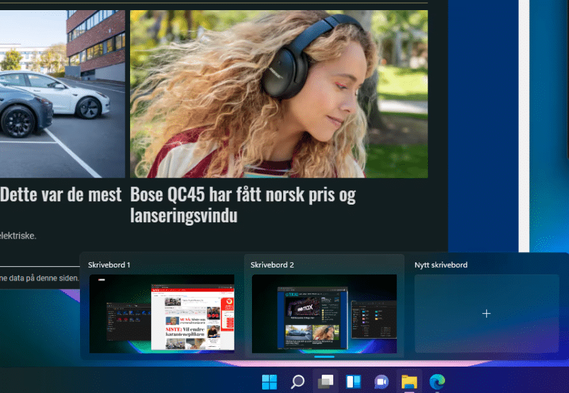
Task: Open the Windows Start menu
Action: pyautogui.click(x=270, y=381)
